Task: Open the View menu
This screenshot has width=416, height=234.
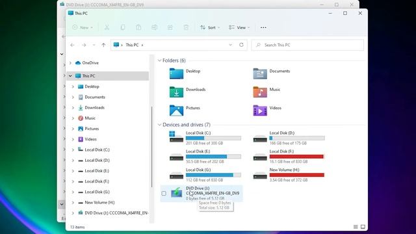Action: [239, 27]
